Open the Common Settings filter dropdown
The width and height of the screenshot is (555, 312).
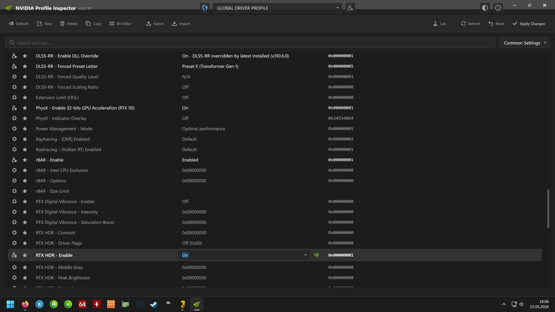pyautogui.click(x=525, y=43)
